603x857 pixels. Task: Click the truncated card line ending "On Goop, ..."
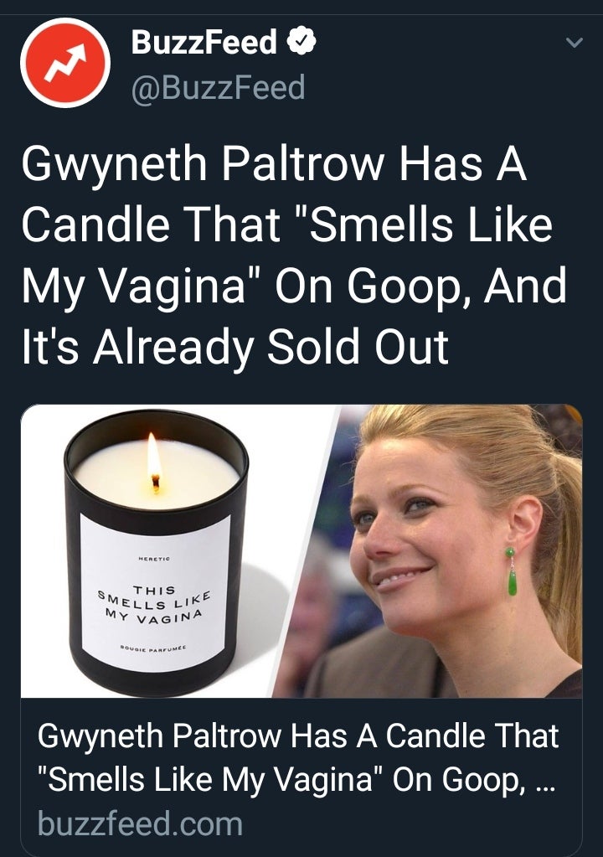[x=296, y=779]
